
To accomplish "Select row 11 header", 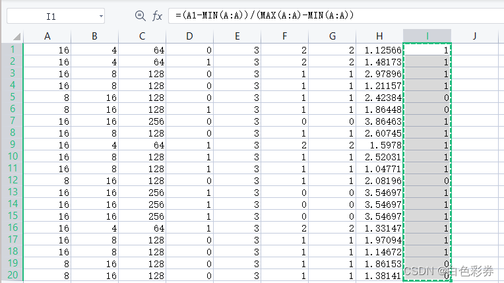I will tap(13, 168).
